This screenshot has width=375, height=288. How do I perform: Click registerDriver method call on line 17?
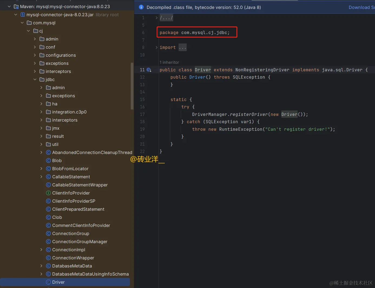tap(249, 114)
